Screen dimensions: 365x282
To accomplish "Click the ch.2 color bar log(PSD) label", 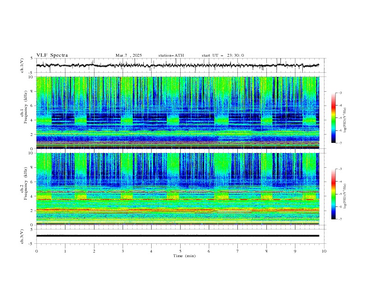I will tap(345, 196).
